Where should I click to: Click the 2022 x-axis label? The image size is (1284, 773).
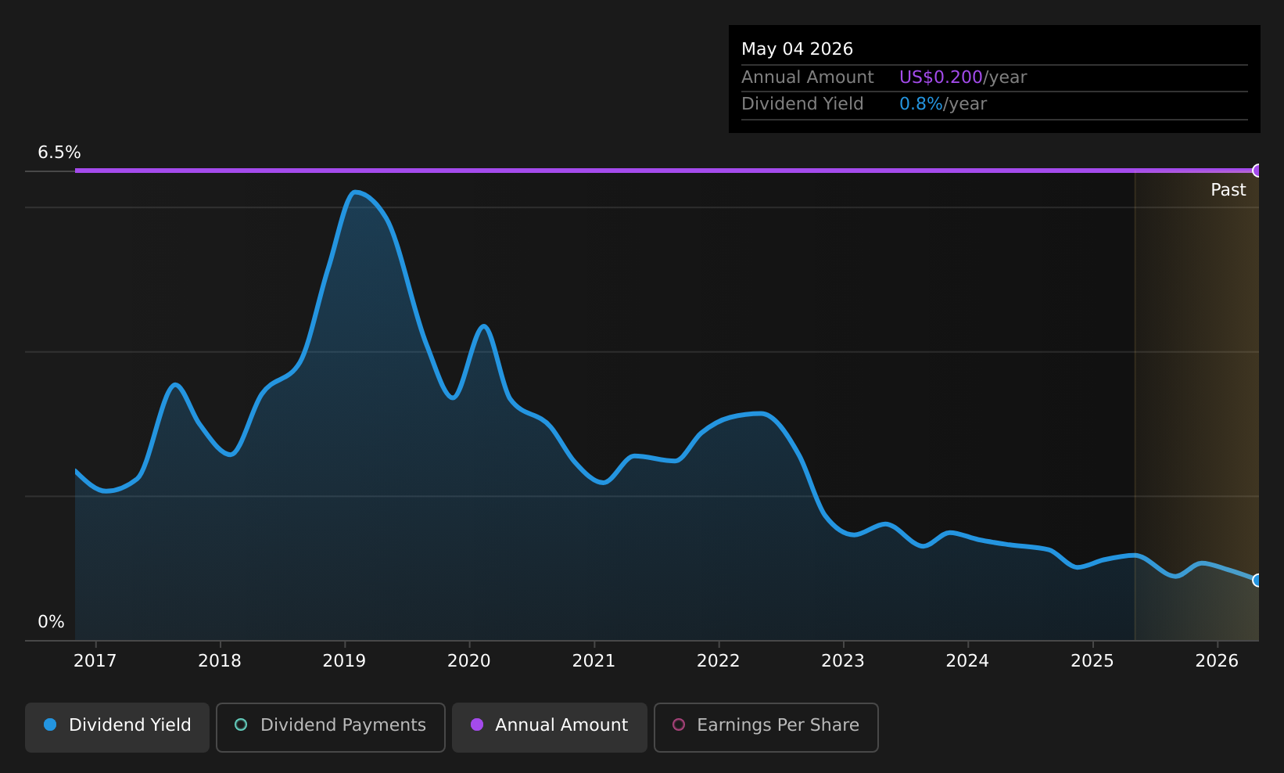coord(718,661)
